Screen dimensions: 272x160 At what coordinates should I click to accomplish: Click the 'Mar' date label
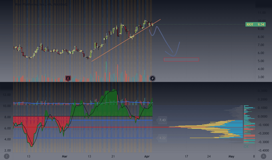click(x=64, y=157)
